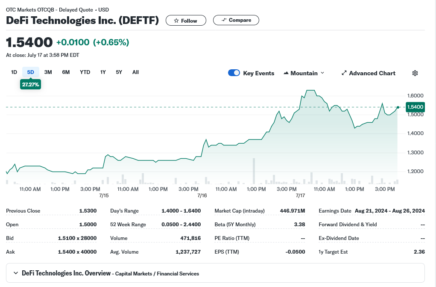Image resolution: width=436 pixels, height=287 pixels.
Task: Click the DeFi Technologies Inc. (DEFTF) heading
Action: coord(82,21)
